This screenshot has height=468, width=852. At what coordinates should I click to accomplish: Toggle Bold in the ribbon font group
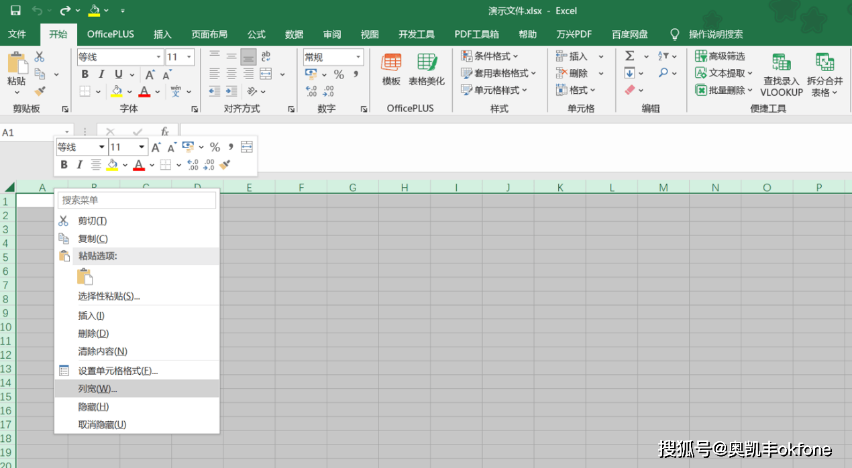85,74
